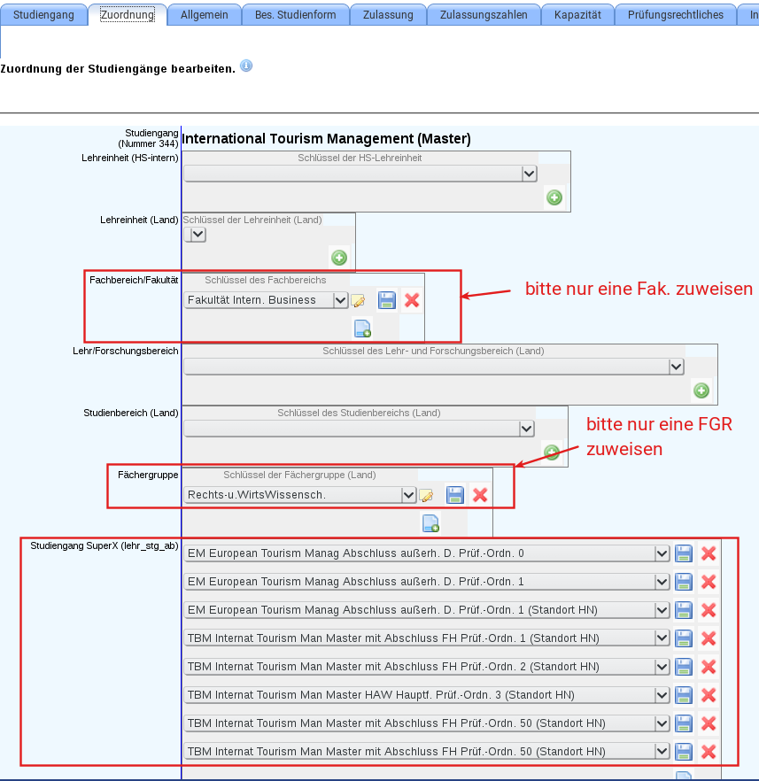This screenshot has height=781, width=759.
Task: Switch to the Kapazität tab
Action: 577,14
